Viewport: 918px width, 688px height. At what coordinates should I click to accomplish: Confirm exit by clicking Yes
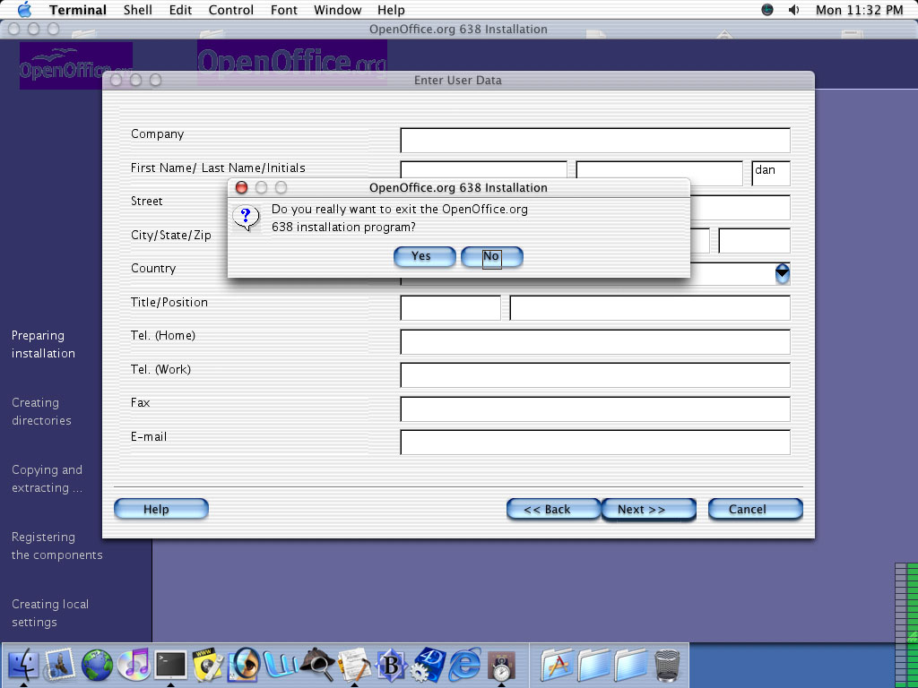(424, 256)
